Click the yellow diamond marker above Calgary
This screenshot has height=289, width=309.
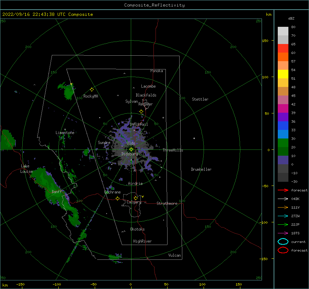pos(136,198)
